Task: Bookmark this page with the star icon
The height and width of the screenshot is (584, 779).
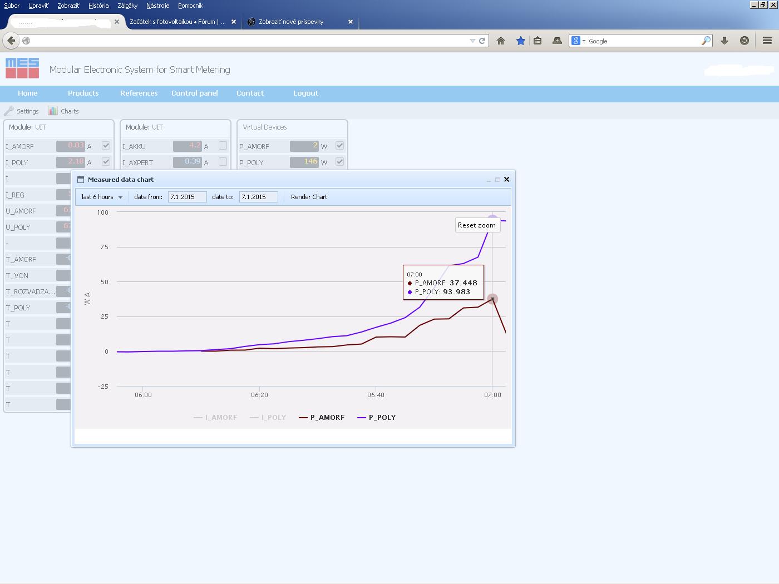Action: [x=520, y=41]
